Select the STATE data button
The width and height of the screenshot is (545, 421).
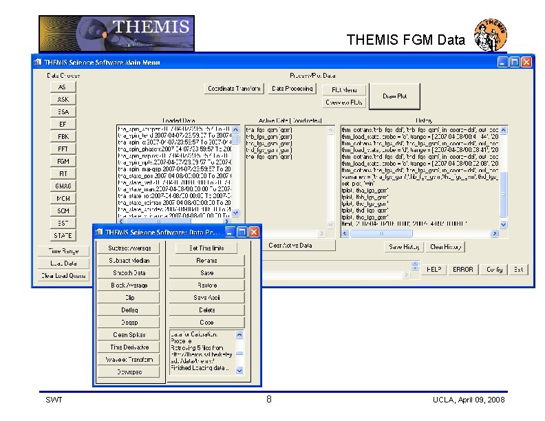[x=63, y=235]
